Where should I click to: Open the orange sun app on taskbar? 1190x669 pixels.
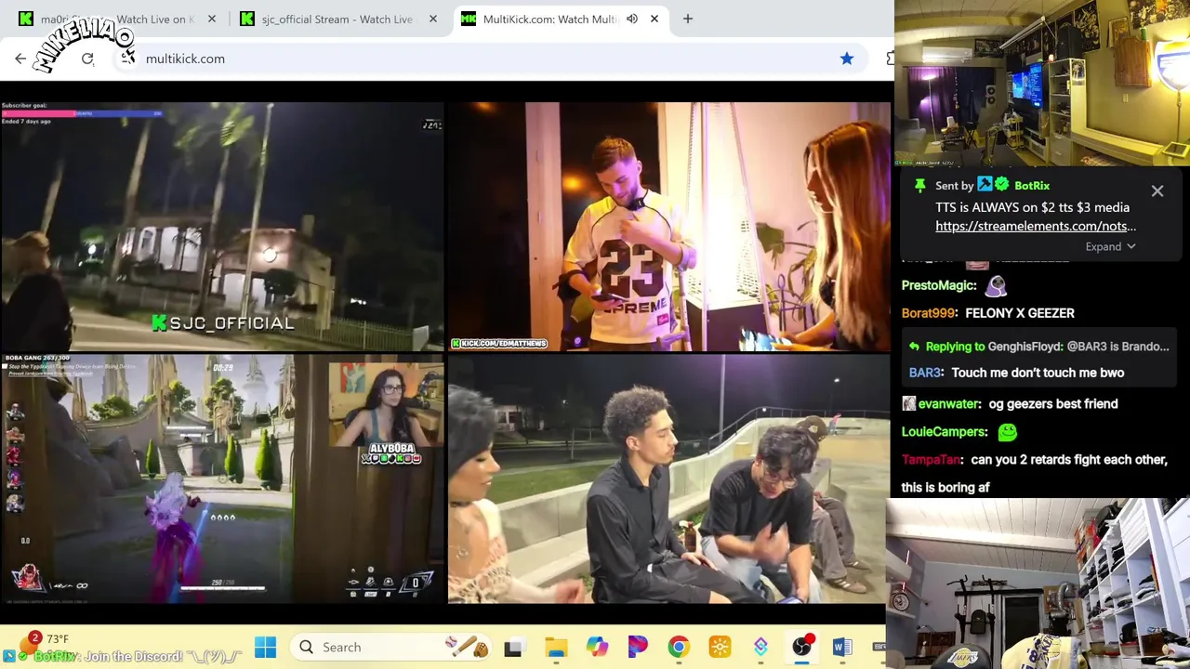[x=720, y=648]
